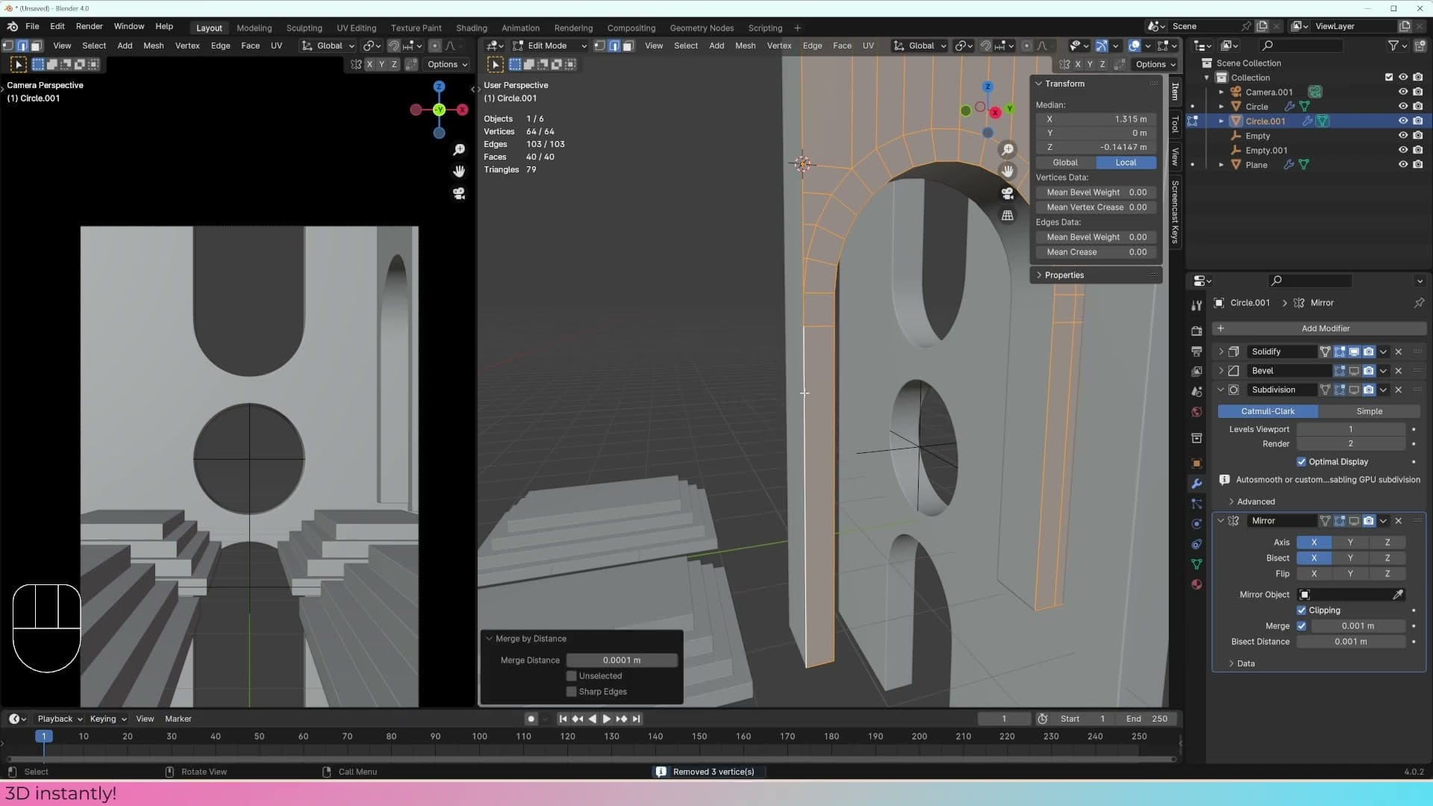Expand Camera.001 in outliner tree
Screen dimensions: 1433x806
pos(1222,93)
